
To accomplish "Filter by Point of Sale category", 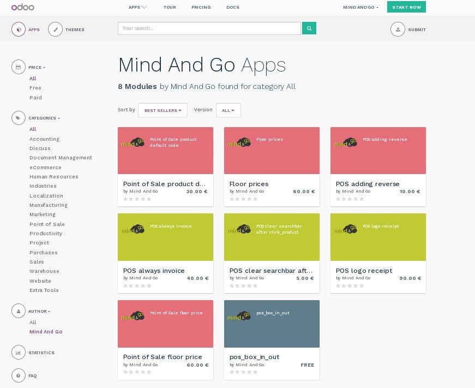I will [x=47, y=224].
